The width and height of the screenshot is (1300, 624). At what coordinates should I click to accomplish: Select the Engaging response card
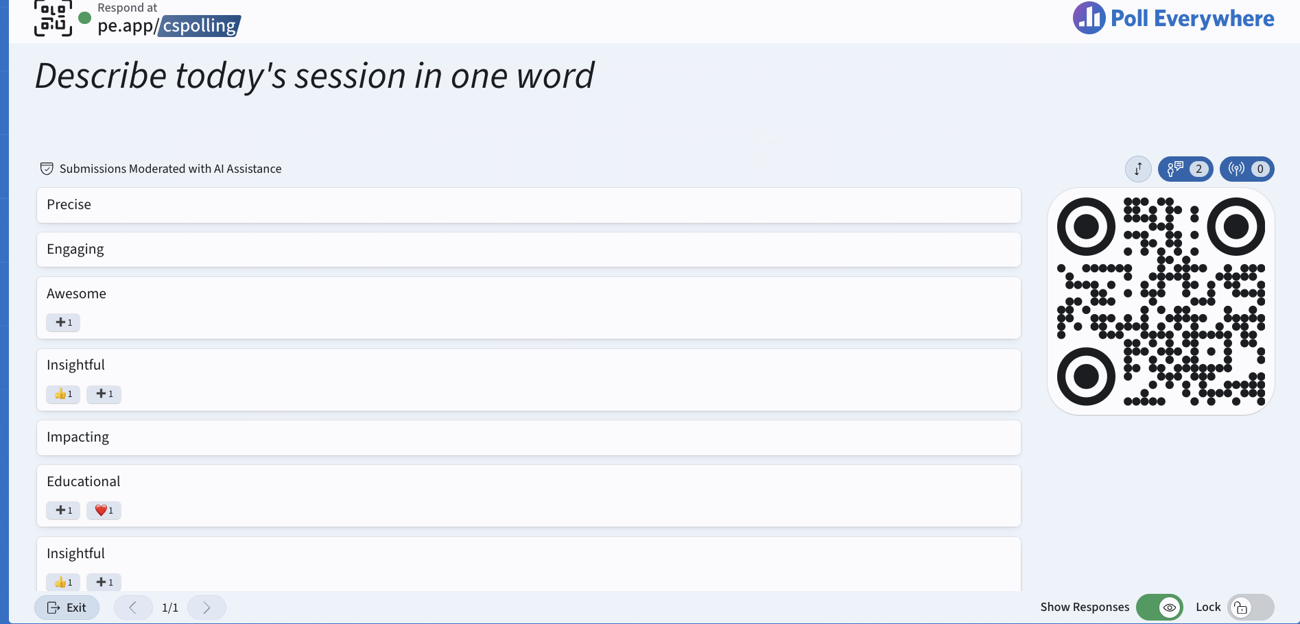(529, 250)
